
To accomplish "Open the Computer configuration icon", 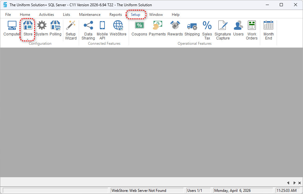I will [x=12, y=29].
